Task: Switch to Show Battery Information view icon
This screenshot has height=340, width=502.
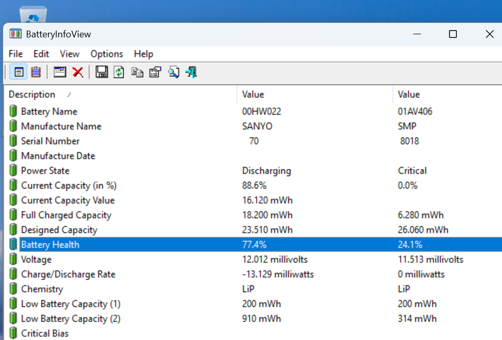Action: tap(19, 72)
